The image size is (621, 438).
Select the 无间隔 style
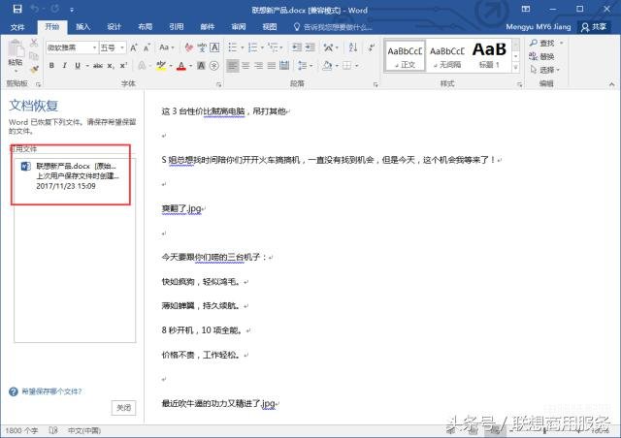tap(446, 56)
